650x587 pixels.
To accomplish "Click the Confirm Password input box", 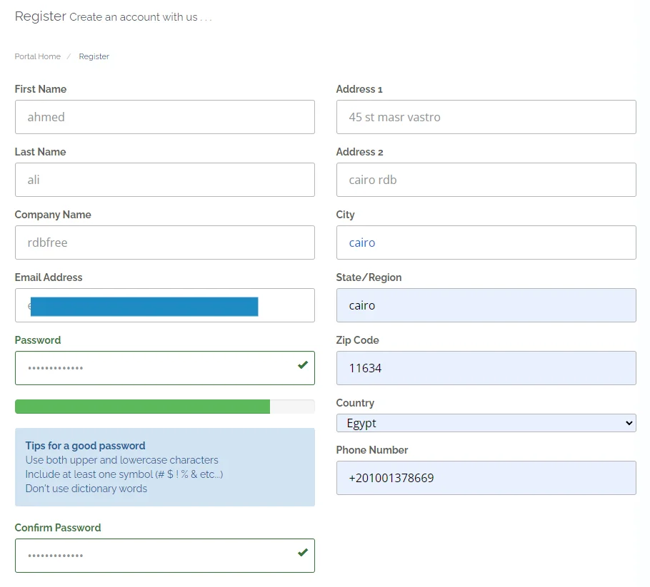I will 154,556.
